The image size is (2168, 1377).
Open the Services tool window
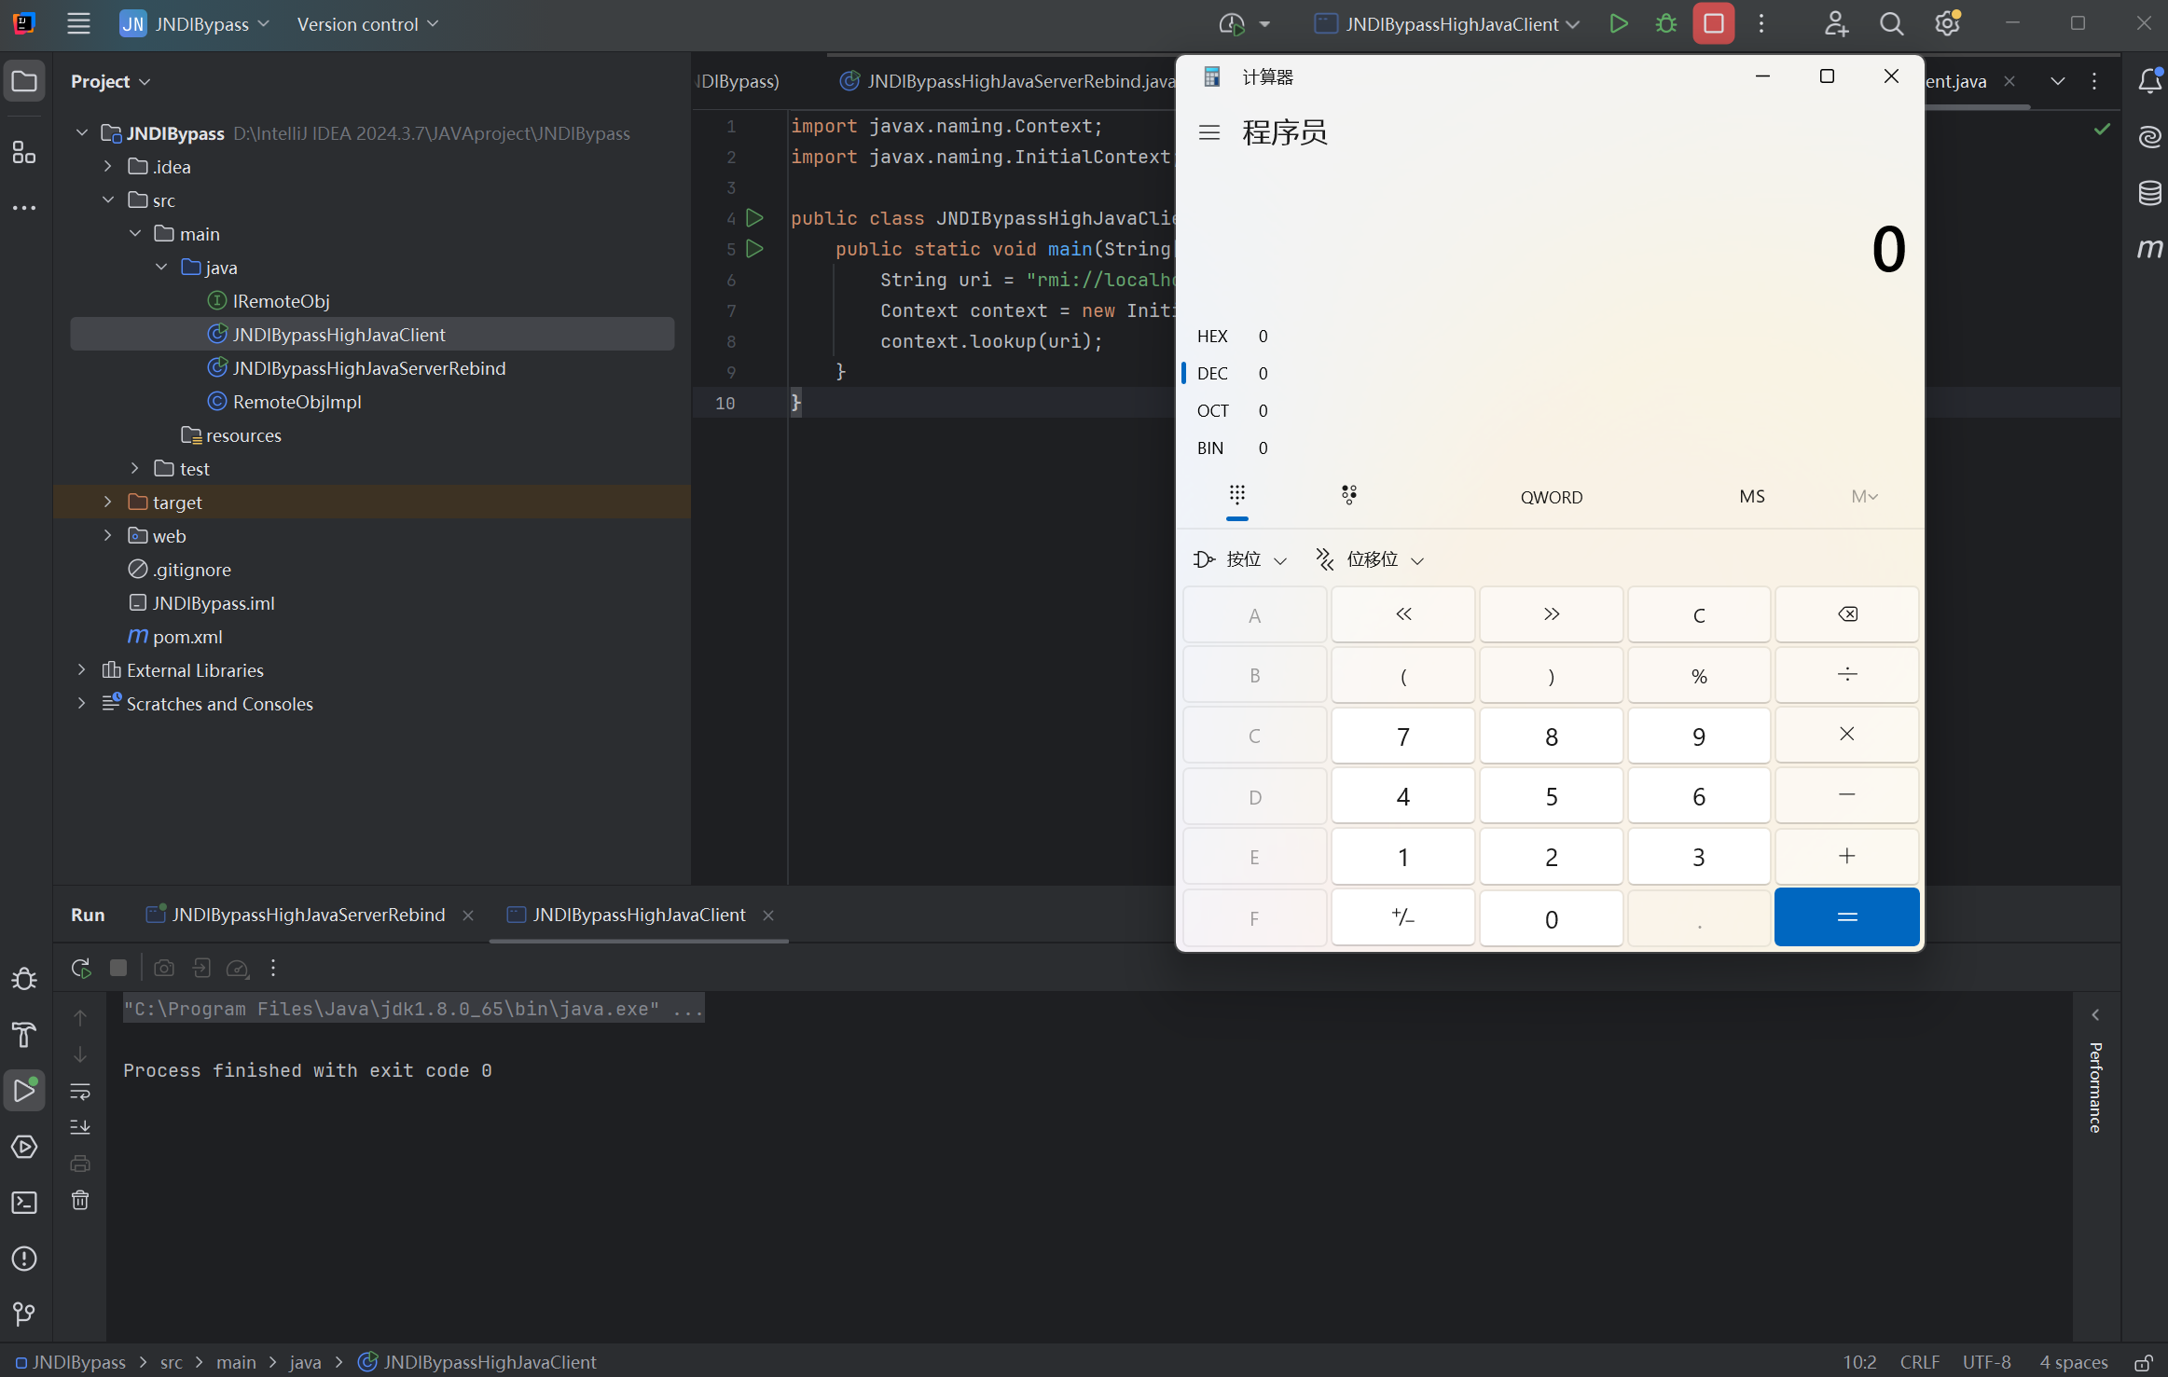(x=24, y=1147)
